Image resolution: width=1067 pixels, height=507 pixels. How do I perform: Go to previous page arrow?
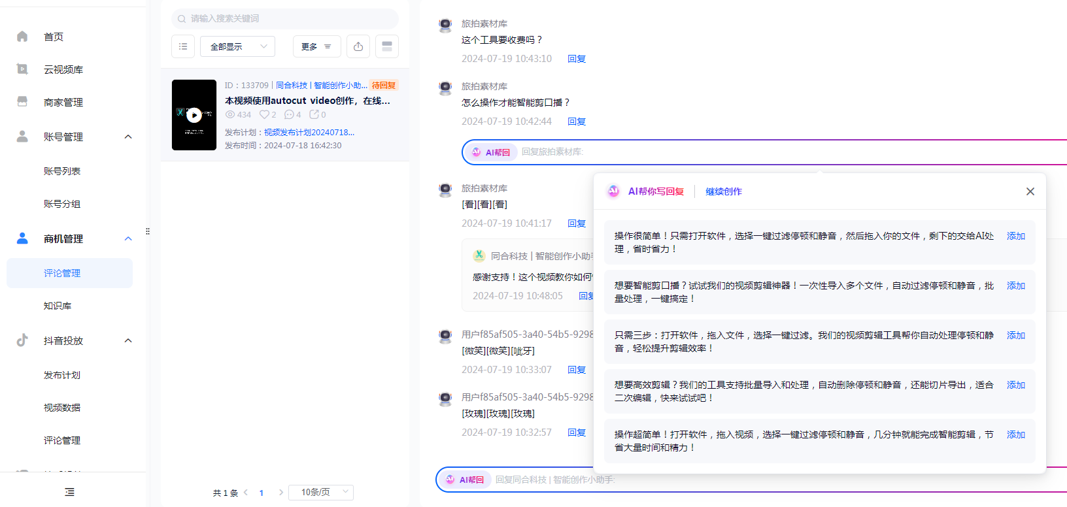(246, 493)
